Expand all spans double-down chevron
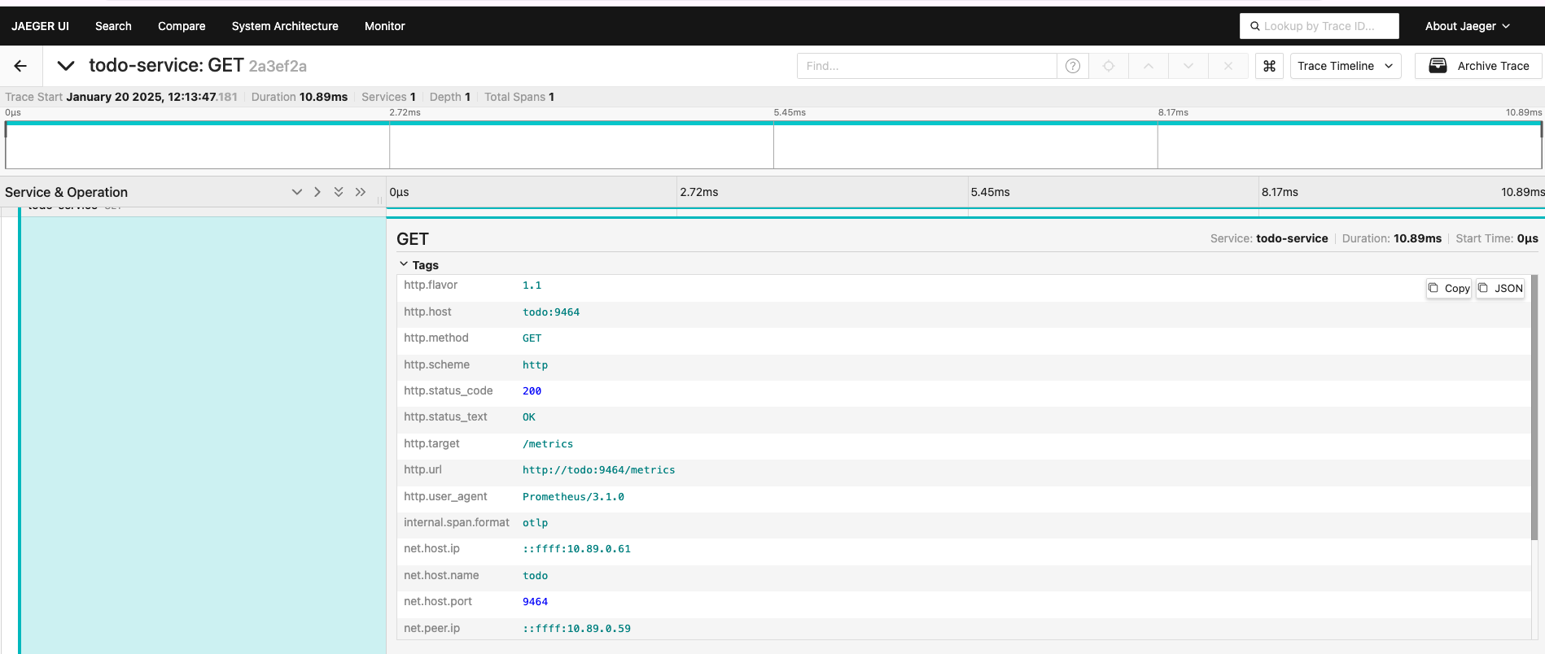Image resolution: width=1545 pixels, height=654 pixels. point(339,192)
